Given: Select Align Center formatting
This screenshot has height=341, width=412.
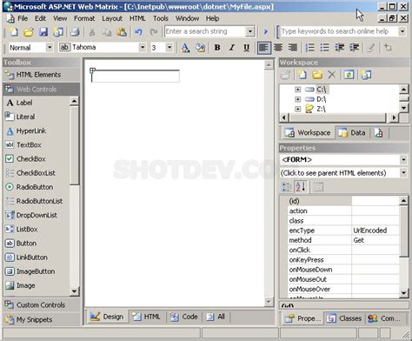Looking at the screenshot, I should tap(278, 48).
